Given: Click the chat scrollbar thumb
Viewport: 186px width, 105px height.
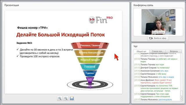Looking at the screenshot, I should (x=181, y=93).
